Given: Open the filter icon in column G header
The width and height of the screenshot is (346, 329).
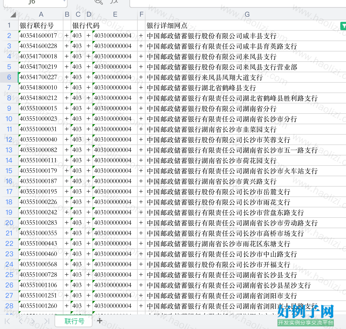Looking at the screenshot, I should coord(343,26).
